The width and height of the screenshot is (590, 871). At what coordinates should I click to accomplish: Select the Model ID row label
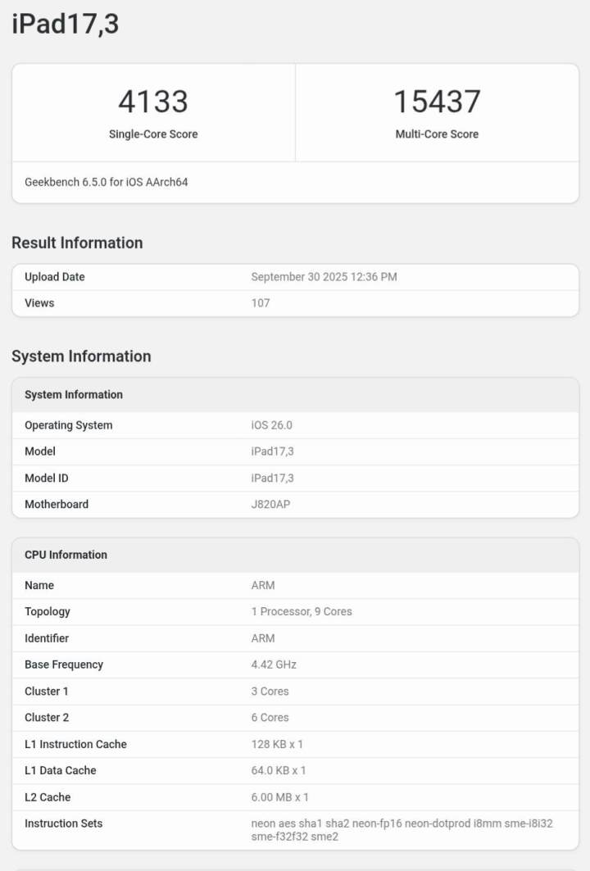pos(47,478)
